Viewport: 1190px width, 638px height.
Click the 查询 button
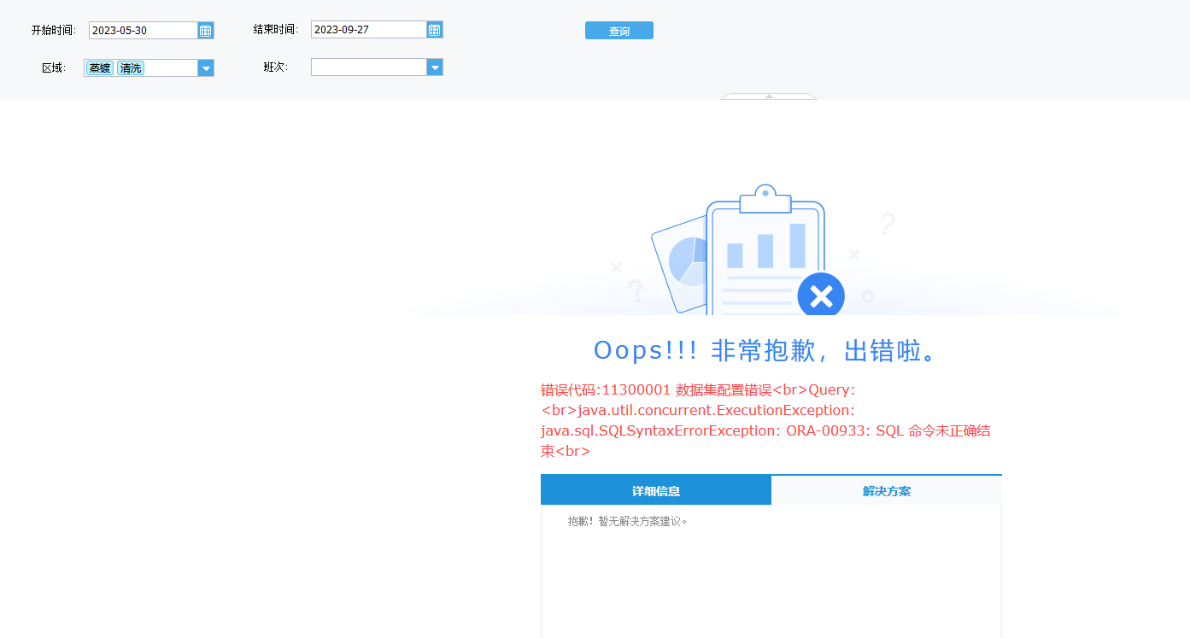pyautogui.click(x=618, y=31)
